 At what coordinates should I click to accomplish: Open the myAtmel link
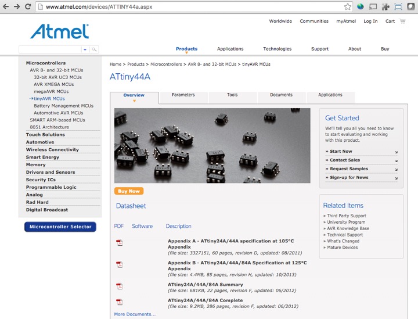tap(346, 21)
